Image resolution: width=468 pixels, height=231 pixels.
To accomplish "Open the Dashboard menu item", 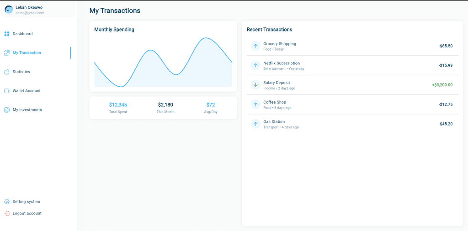I will pyautogui.click(x=22, y=34).
